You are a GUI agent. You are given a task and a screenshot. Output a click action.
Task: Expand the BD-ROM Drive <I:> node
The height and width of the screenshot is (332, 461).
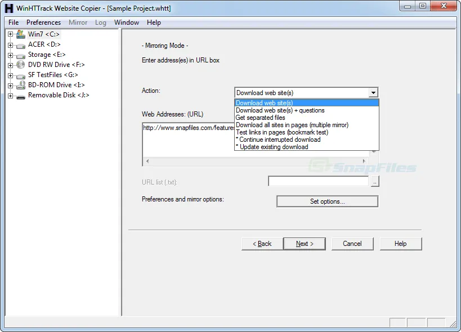pos(10,86)
